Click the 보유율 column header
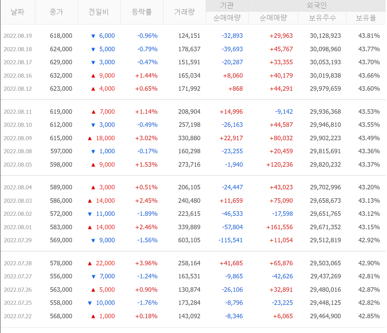Image resolution: width=387 pixels, height=333 pixels. pos(366,18)
